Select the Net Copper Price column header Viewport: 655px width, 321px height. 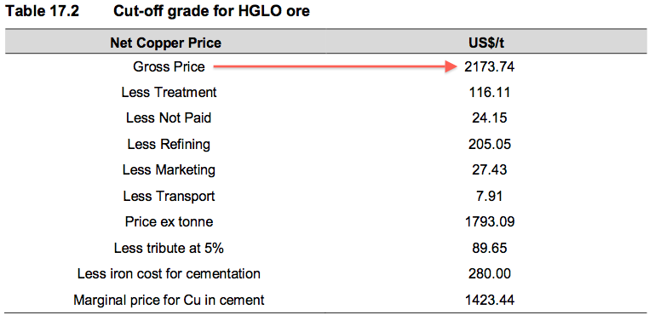pyautogui.click(x=166, y=43)
